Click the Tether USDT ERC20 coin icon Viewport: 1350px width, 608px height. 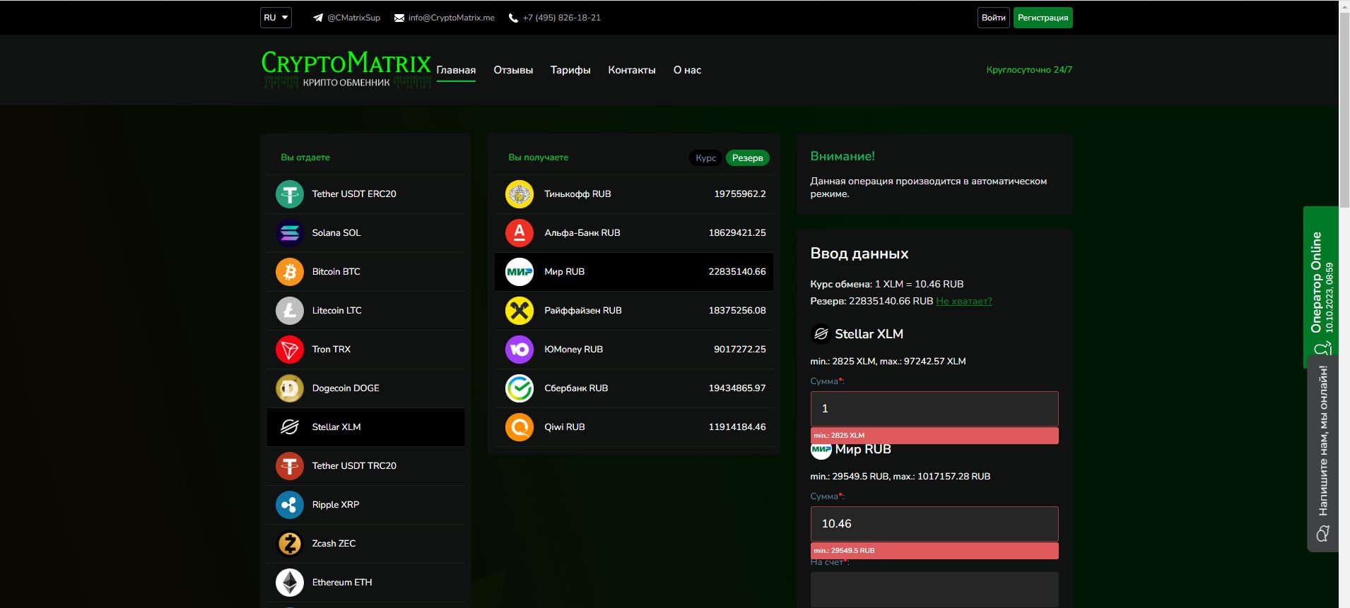pos(290,194)
